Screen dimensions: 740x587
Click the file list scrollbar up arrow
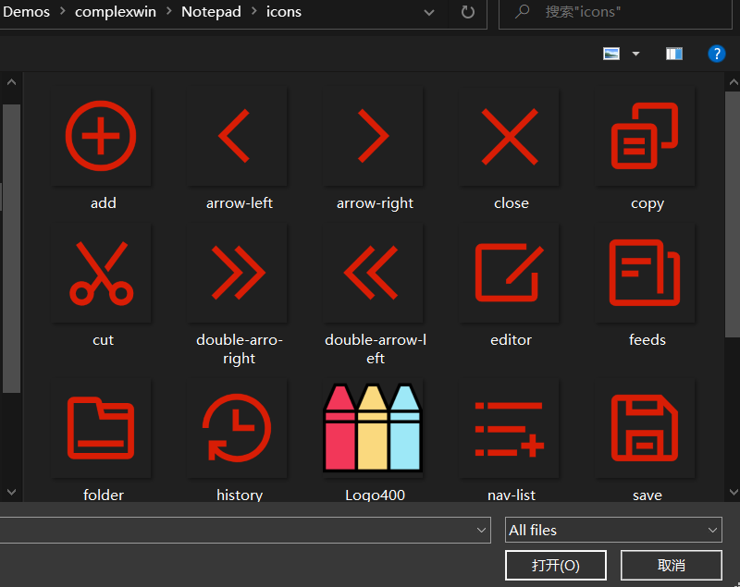point(734,82)
